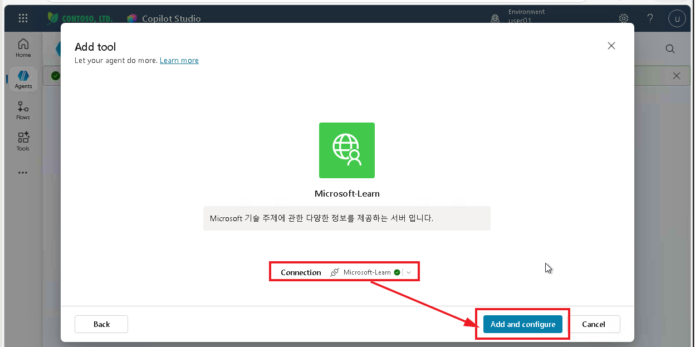
Task: Click the Connection label
Action: [301, 272]
